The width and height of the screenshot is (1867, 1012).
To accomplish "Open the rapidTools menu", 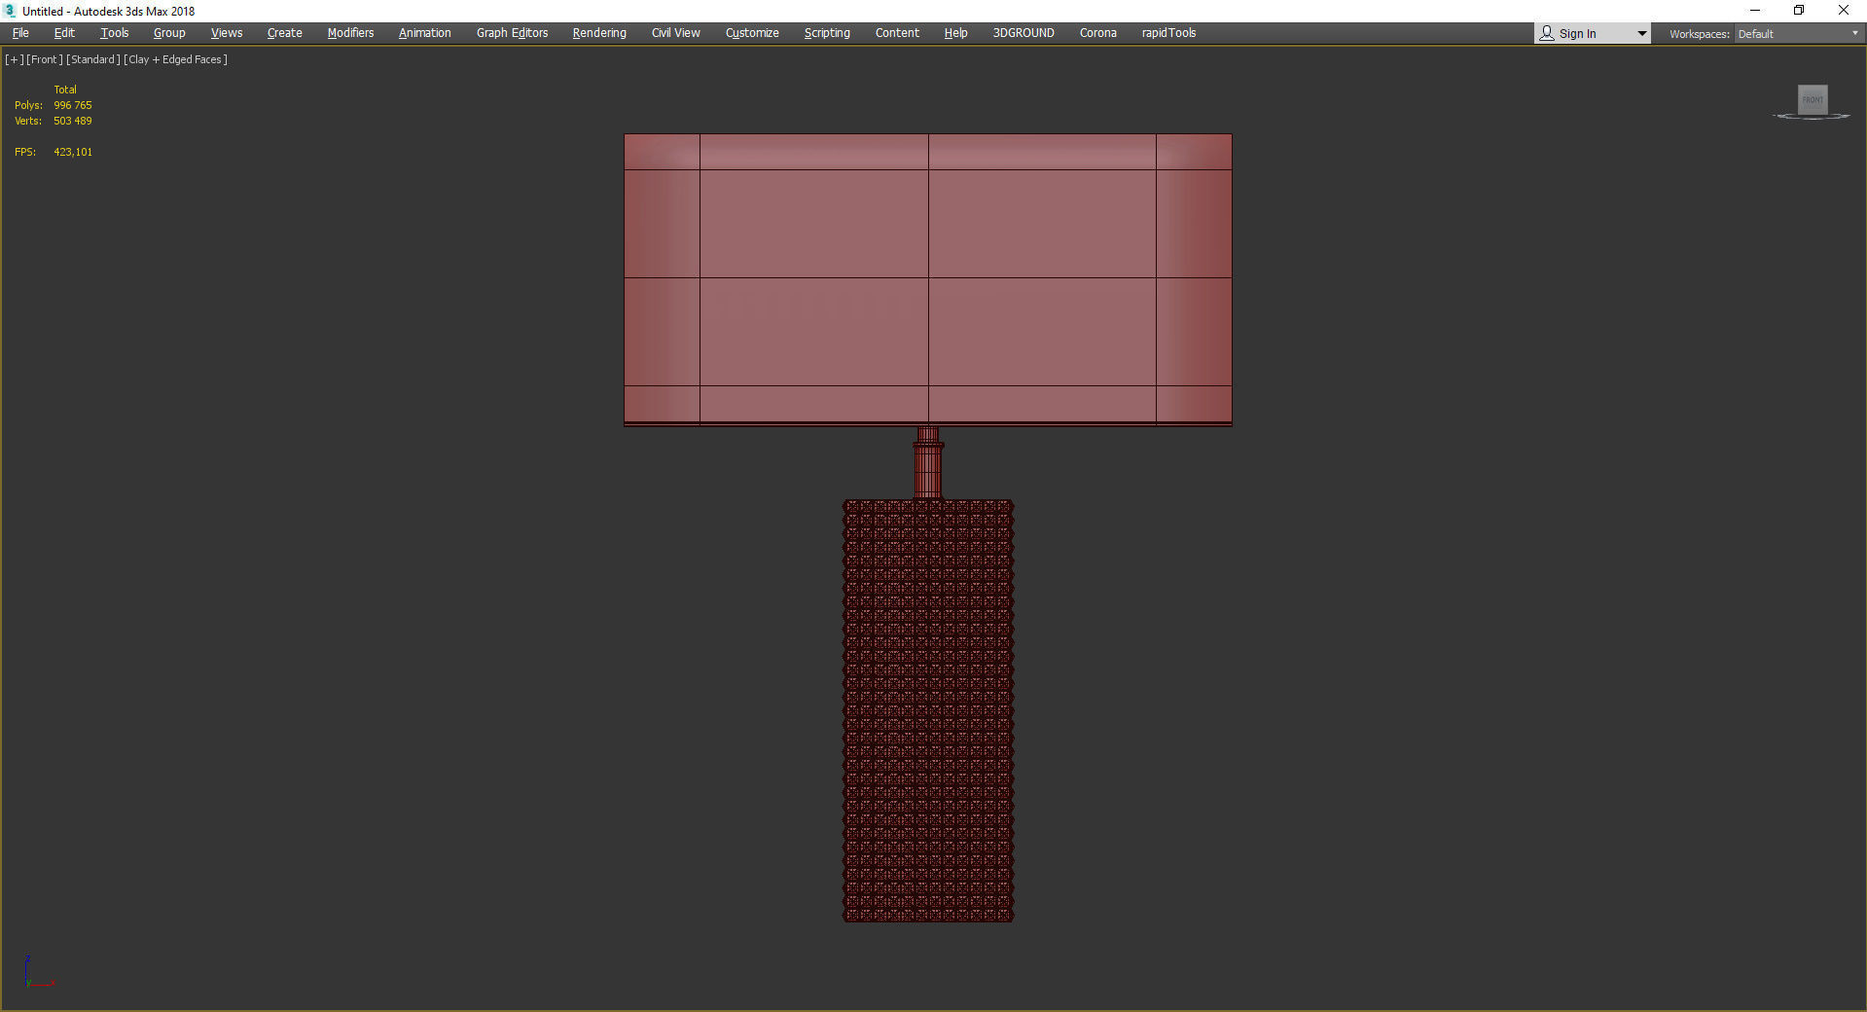I will [1168, 33].
